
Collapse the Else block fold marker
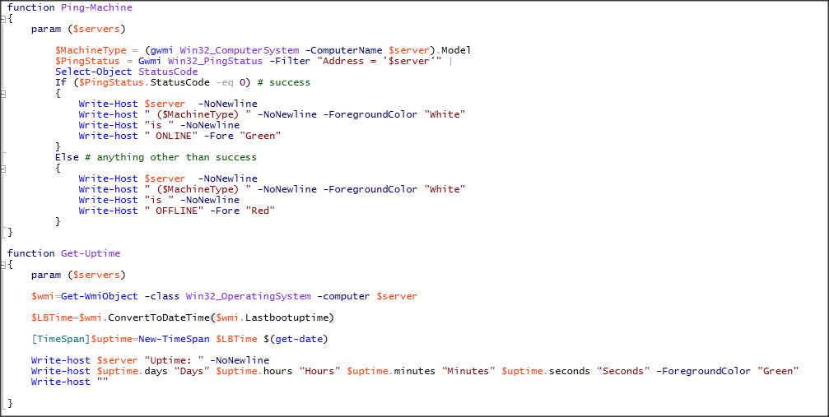tap(3, 168)
